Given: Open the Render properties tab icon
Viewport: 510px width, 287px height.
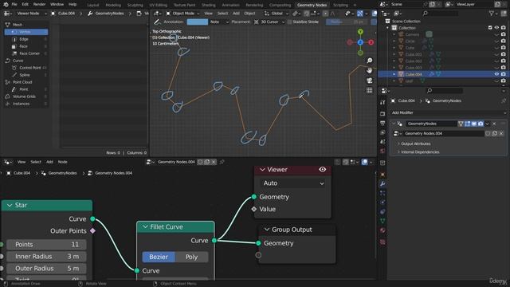Looking at the screenshot, I should [x=382, y=114].
